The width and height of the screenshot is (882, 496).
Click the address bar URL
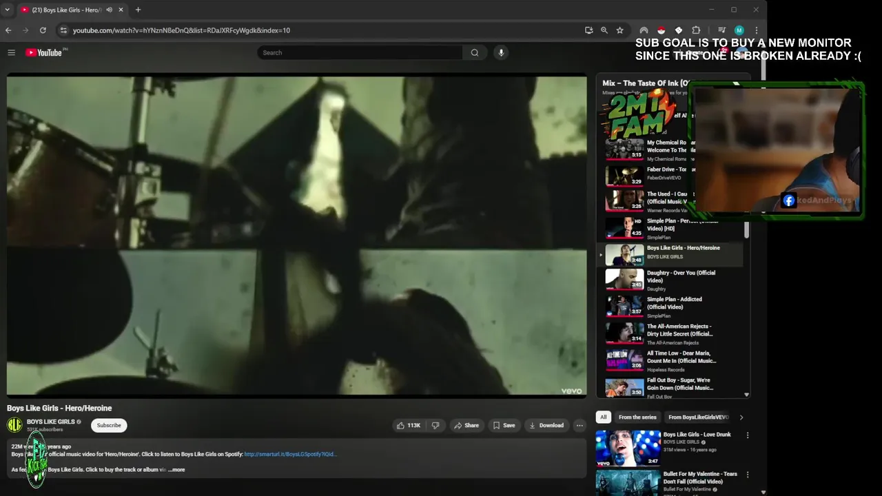point(181,30)
